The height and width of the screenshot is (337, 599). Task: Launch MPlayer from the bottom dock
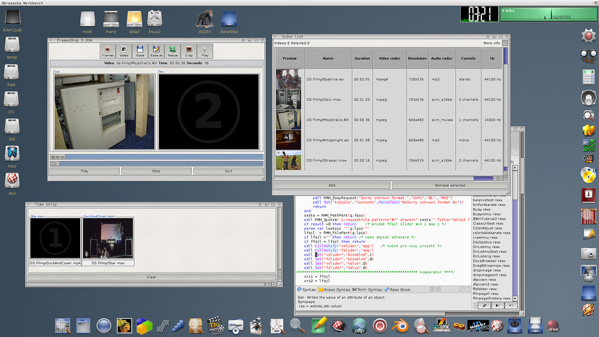(235, 326)
